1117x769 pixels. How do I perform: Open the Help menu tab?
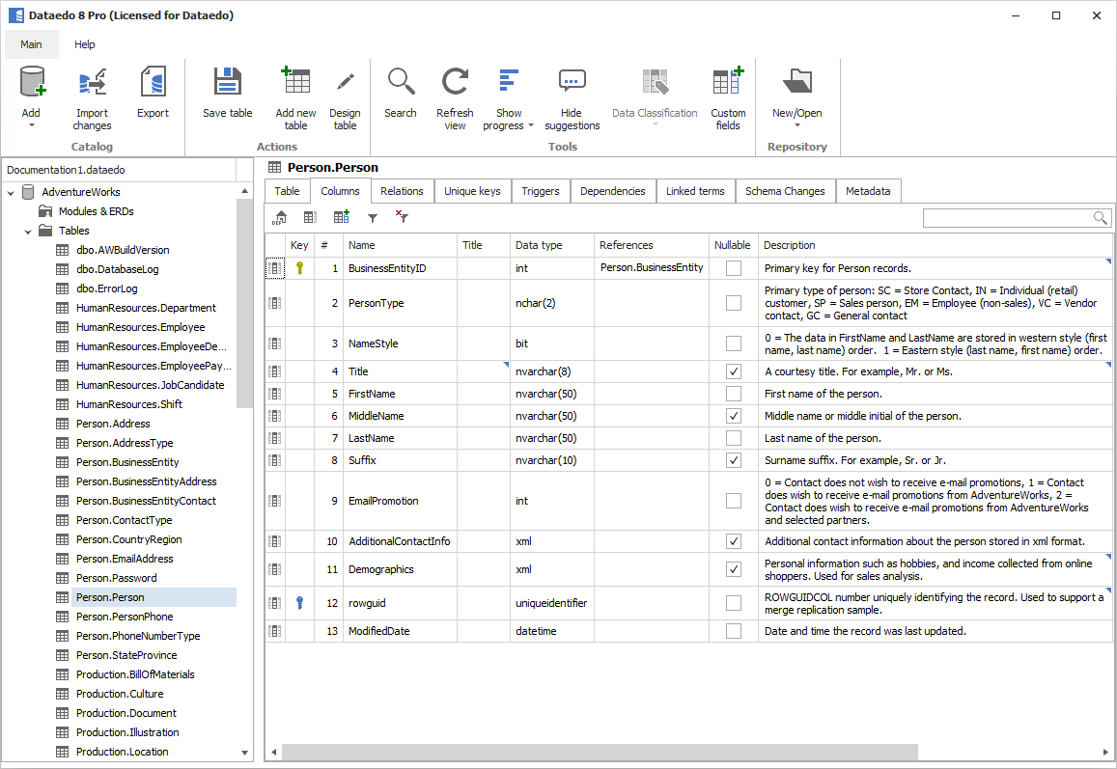pyautogui.click(x=85, y=44)
